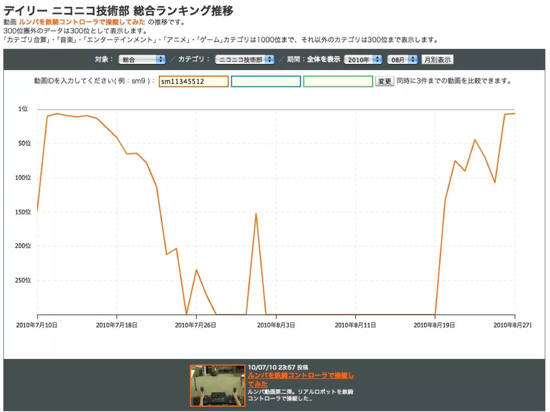The width and height of the screenshot is (550, 412).
Task: Click the 変更 button
Action: click(x=384, y=81)
